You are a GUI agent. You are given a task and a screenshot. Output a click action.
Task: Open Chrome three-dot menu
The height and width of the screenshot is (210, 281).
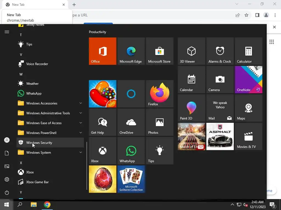[x=275, y=15]
